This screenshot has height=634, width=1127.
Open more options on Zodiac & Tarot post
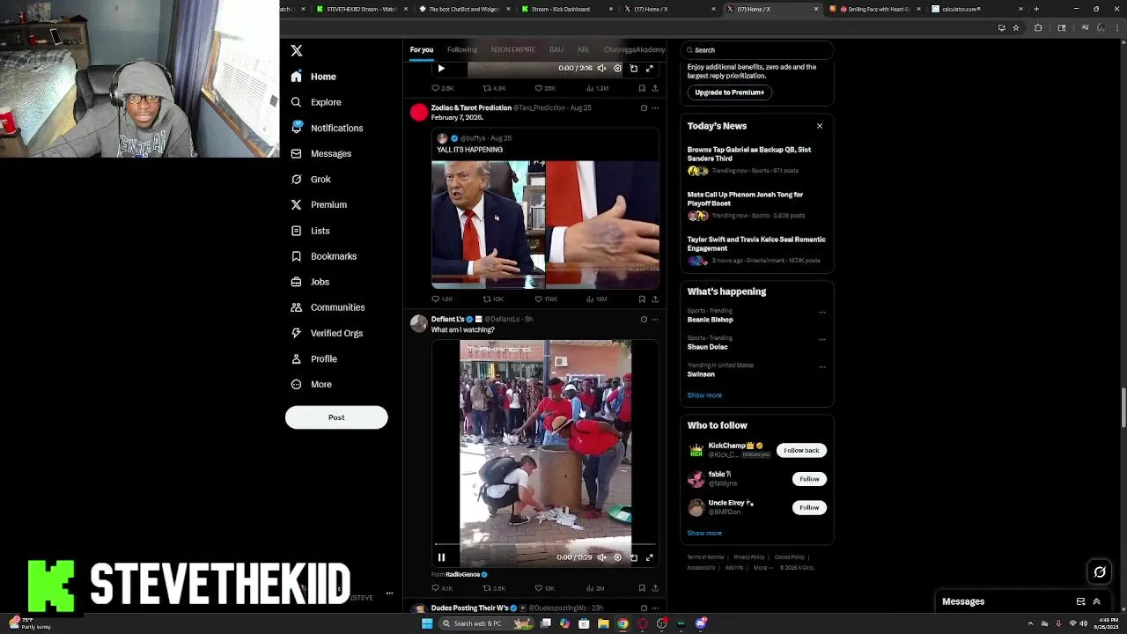coord(655,108)
